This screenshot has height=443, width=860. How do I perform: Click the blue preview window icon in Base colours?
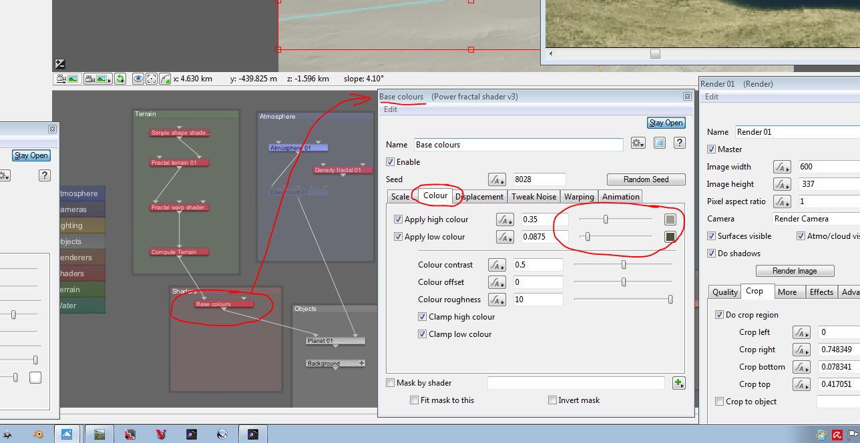pos(660,143)
